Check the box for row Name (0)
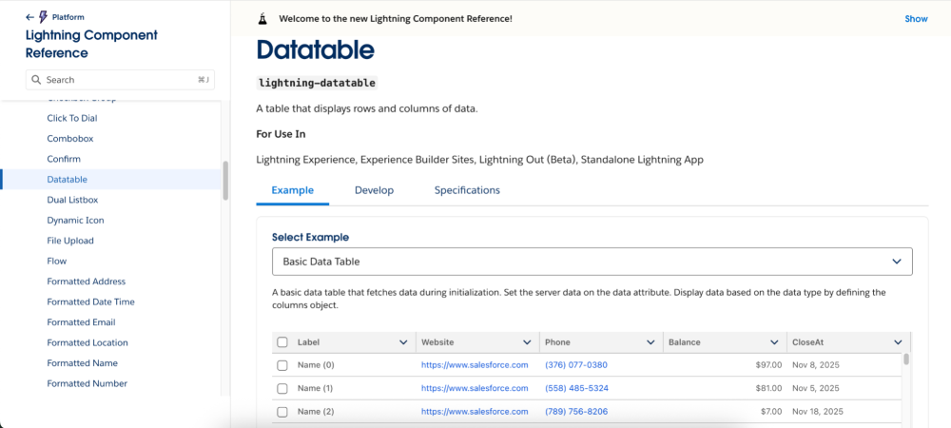The image size is (951, 428). [x=282, y=365]
